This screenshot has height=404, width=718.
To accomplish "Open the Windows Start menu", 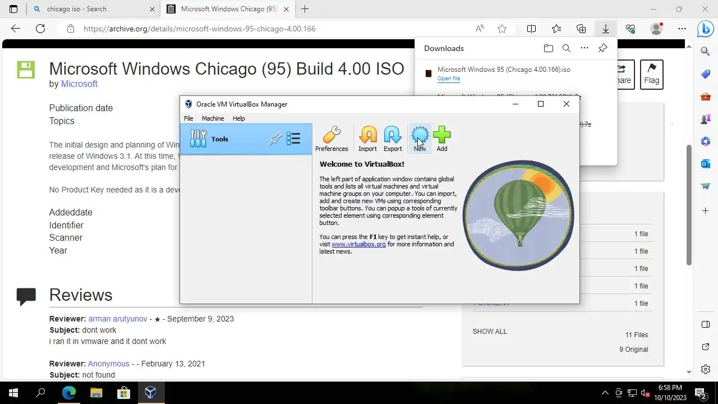I will coord(13,393).
